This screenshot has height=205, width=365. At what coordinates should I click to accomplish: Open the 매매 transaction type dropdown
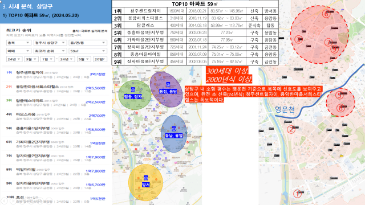(x=19, y=51)
